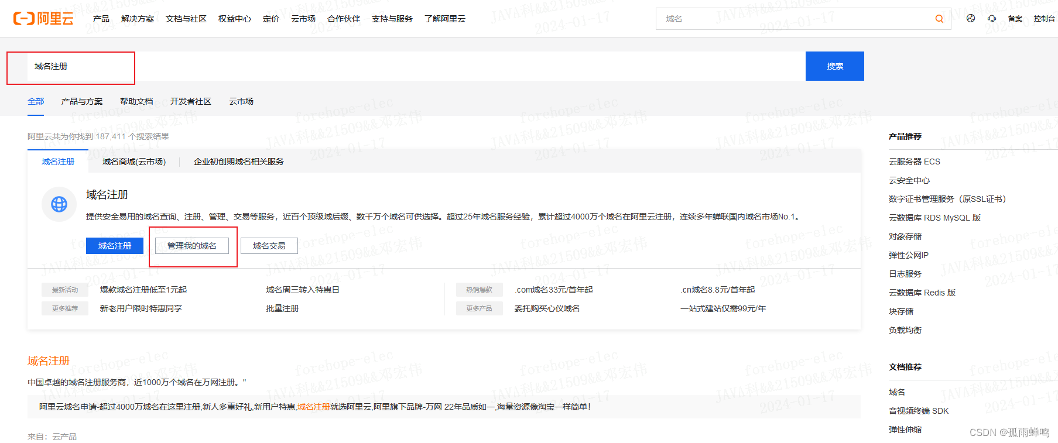
Task: Open 数字证书管理服务 (原SSL证书) link
Action: click(x=947, y=199)
